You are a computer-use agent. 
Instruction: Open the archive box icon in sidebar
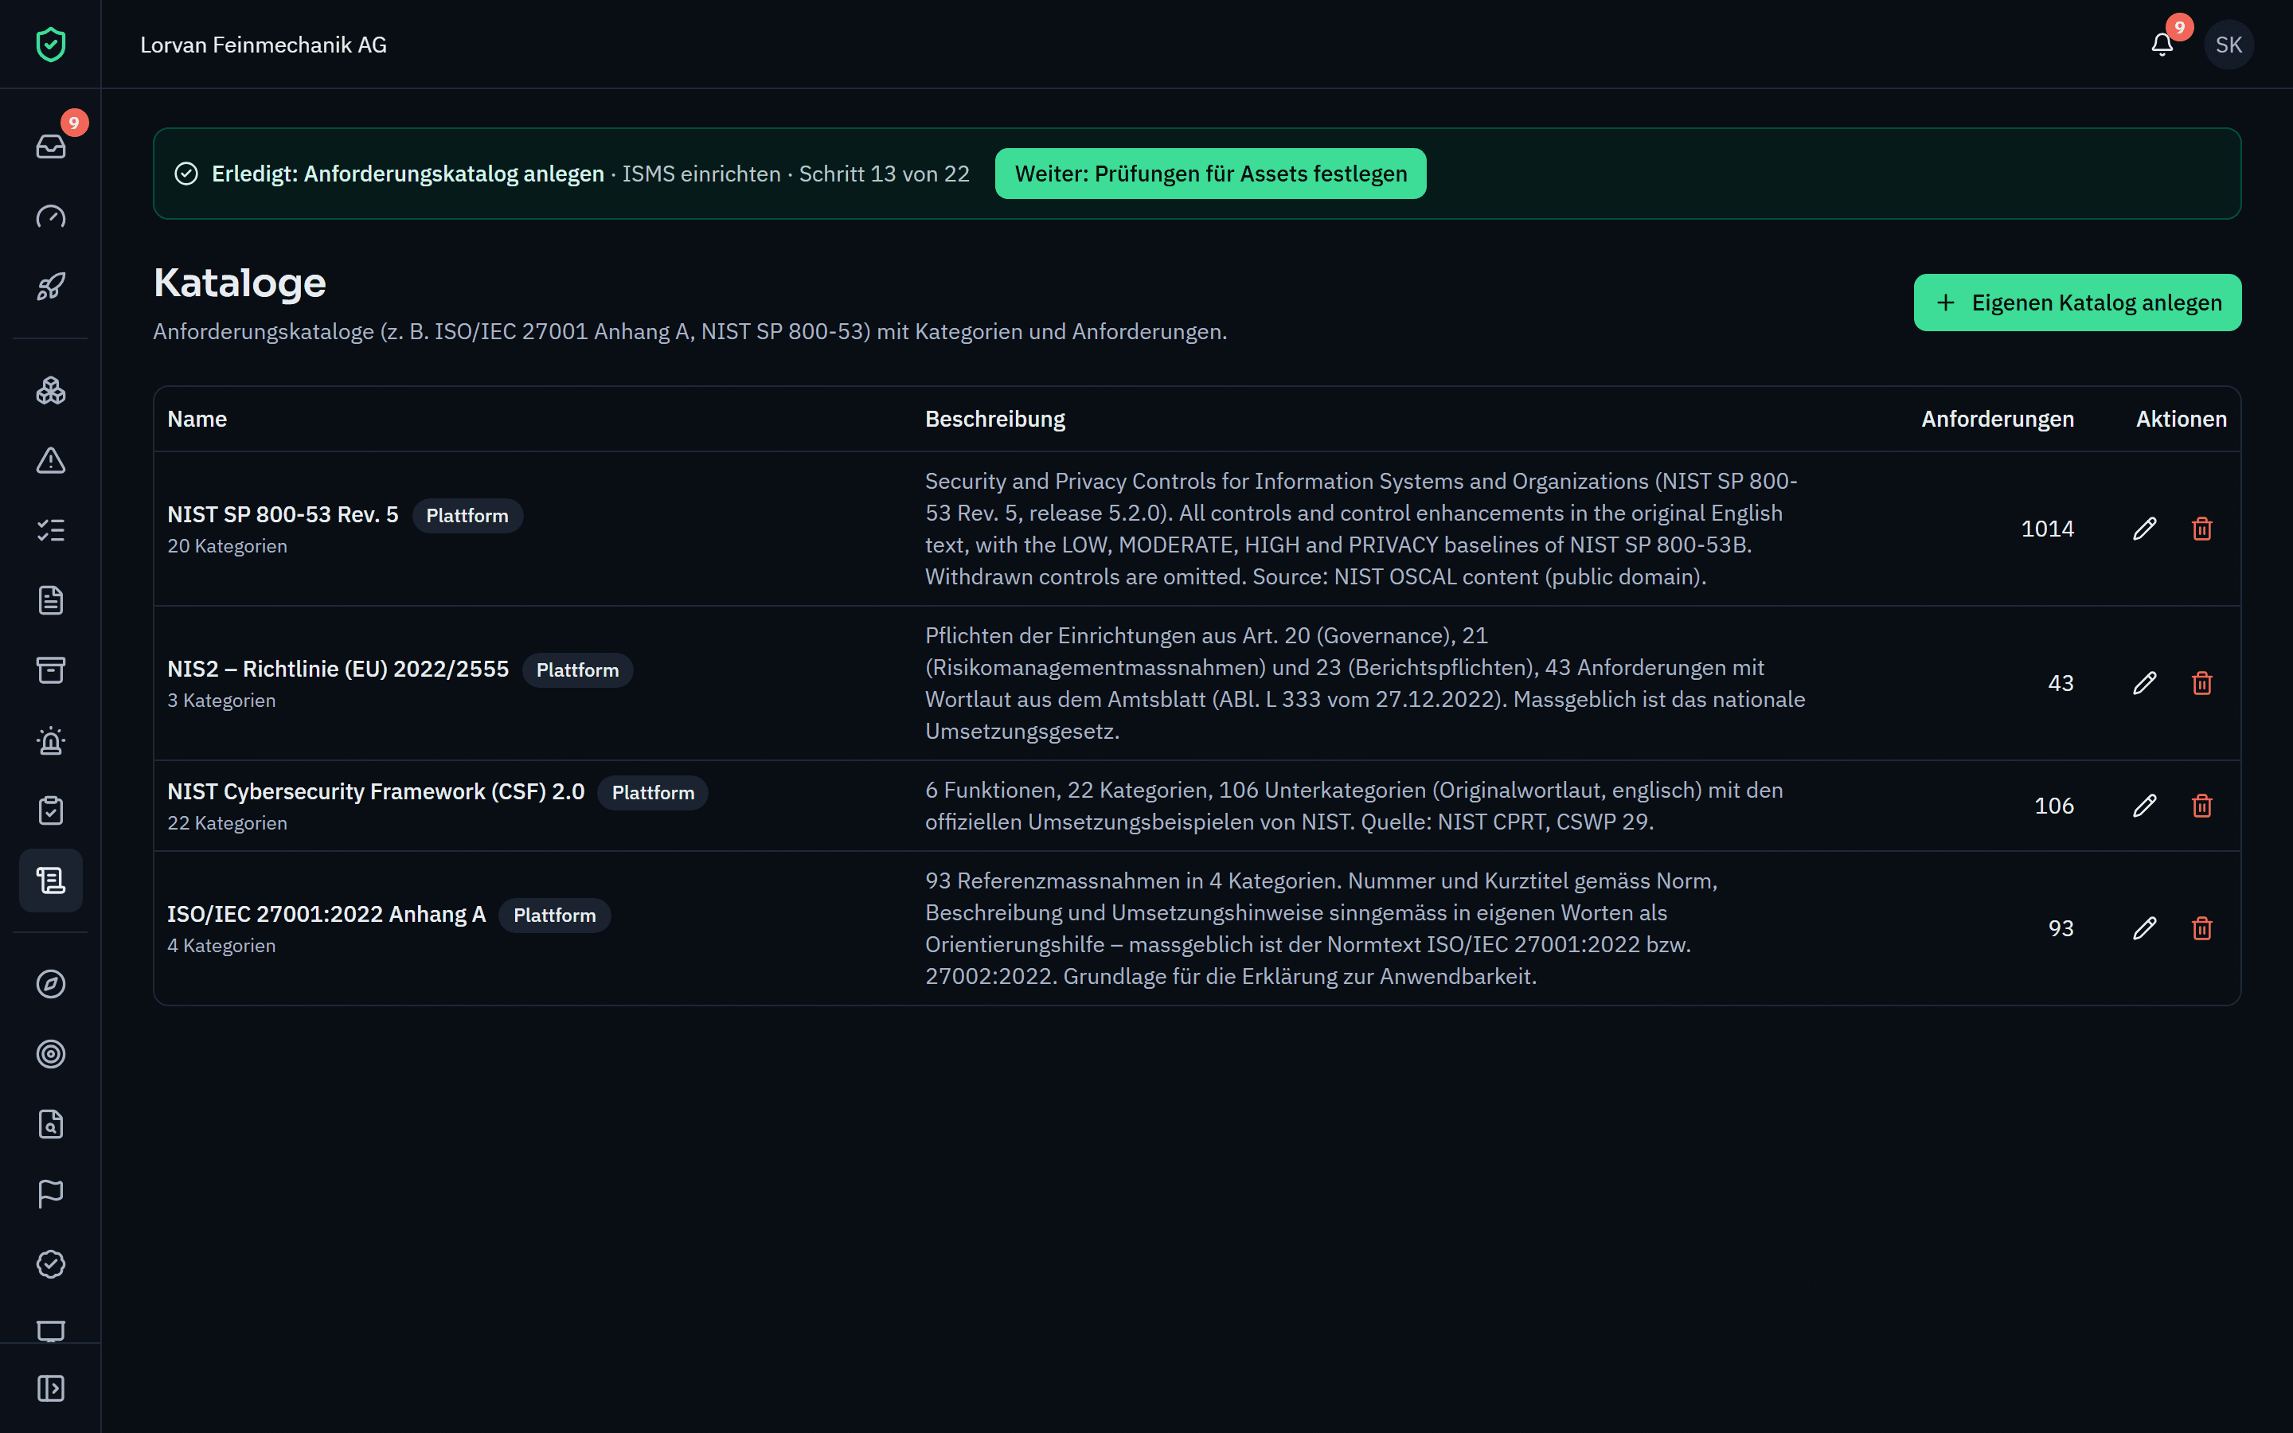coord(50,671)
